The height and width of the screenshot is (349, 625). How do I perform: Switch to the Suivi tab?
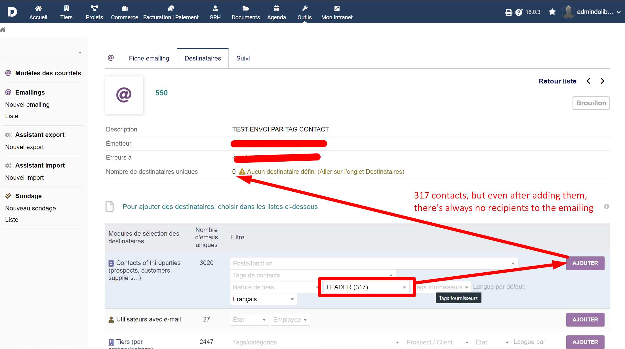pos(243,58)
